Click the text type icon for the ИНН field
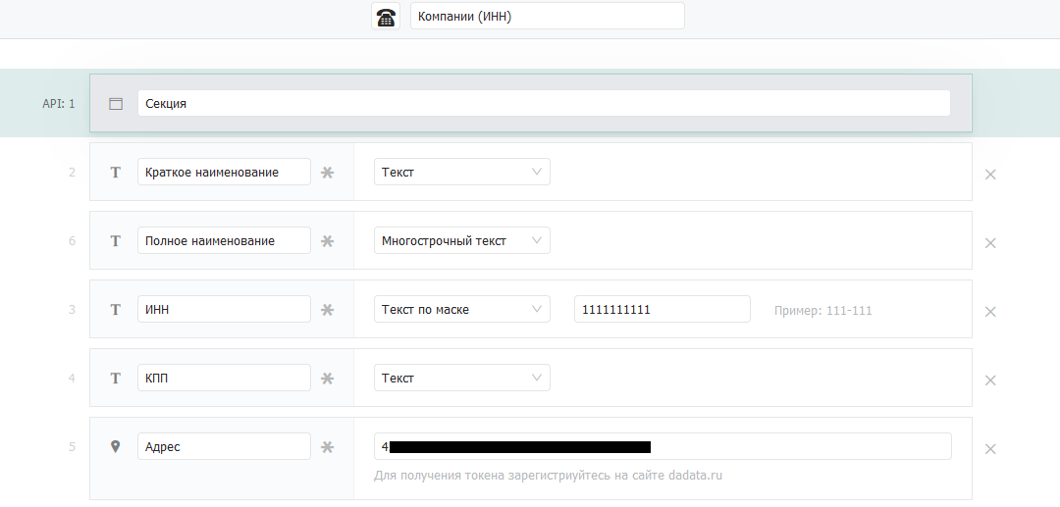The image size is (1060, 507). point(116,310)
